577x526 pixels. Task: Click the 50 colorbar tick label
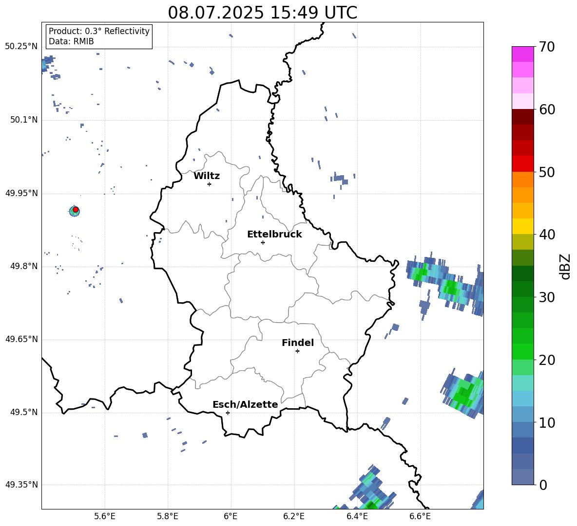pyautogui.click(x=546, y=172)
